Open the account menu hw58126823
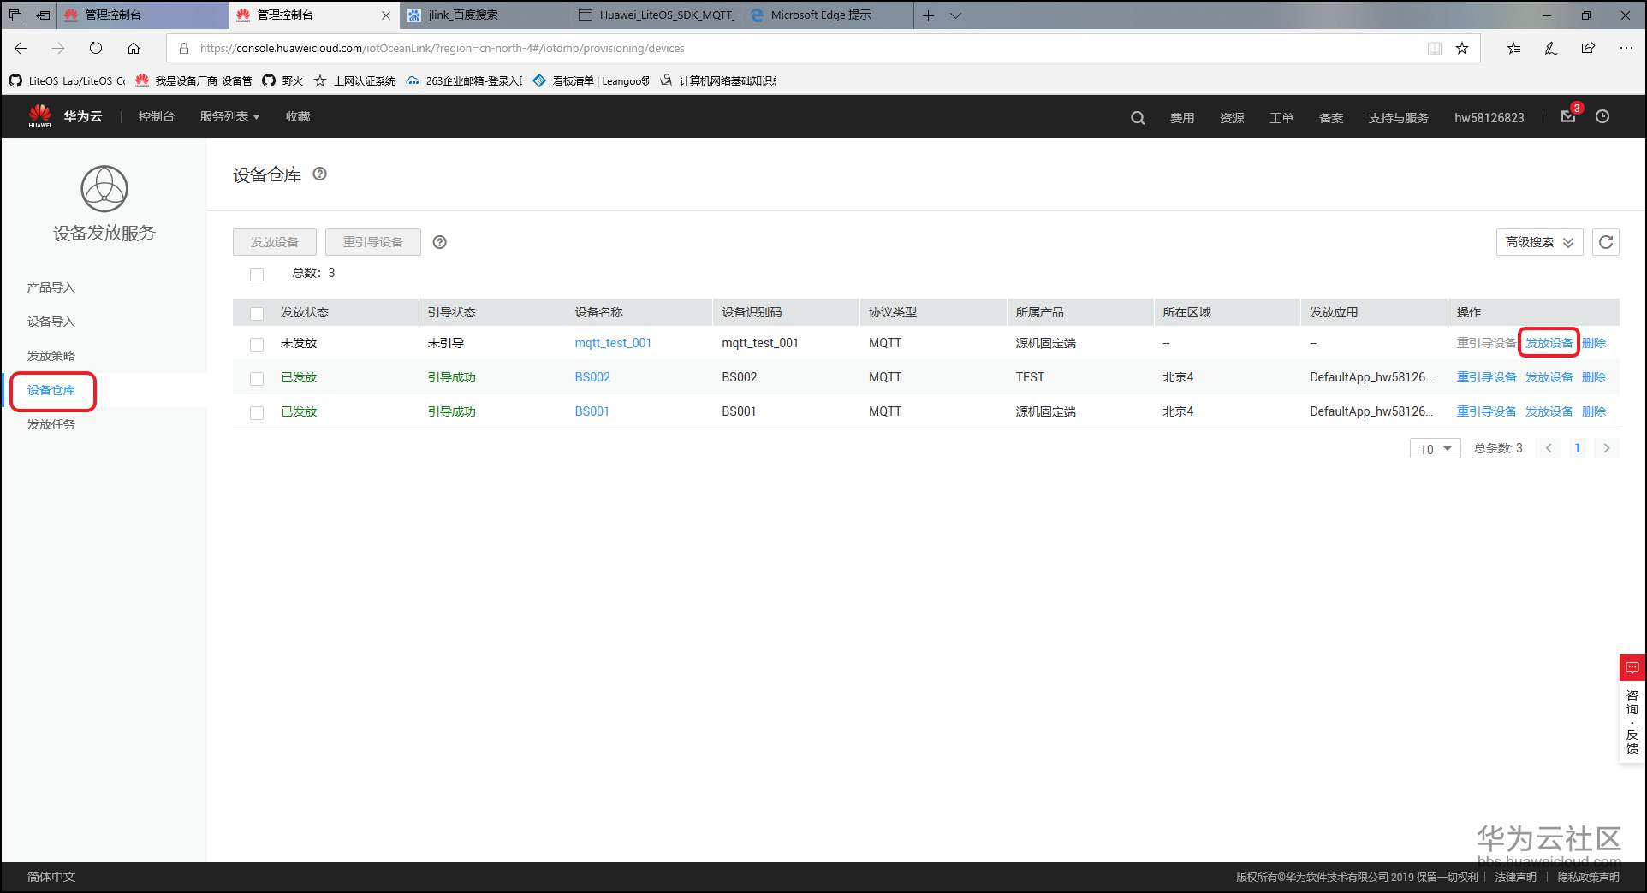Viewport: 1647px width, 893px height. pyautogui.click(x=1489, y=118)
